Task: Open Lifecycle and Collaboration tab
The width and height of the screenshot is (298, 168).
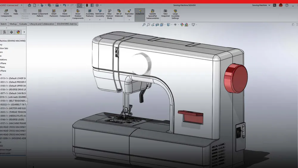Action: point(42,24)
